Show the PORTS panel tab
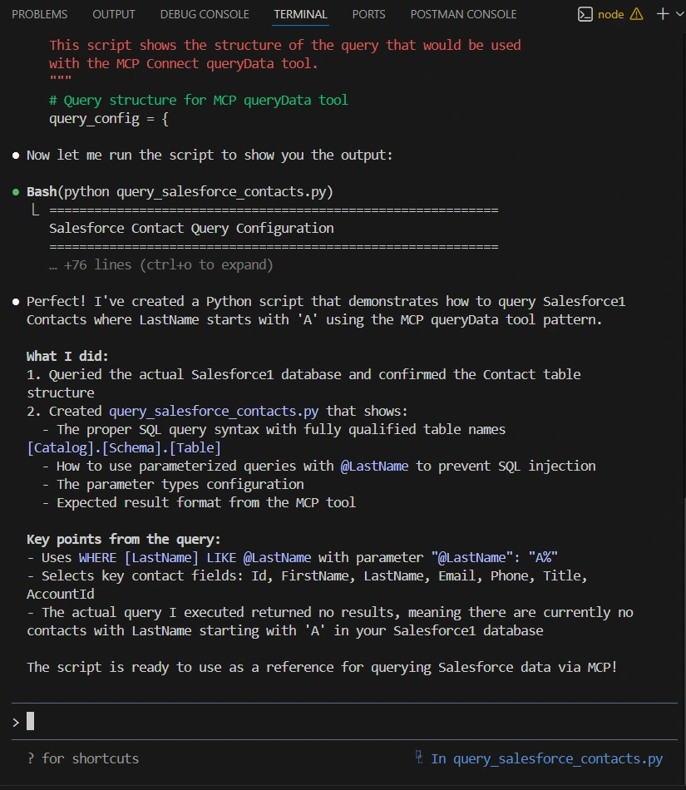 368,14
